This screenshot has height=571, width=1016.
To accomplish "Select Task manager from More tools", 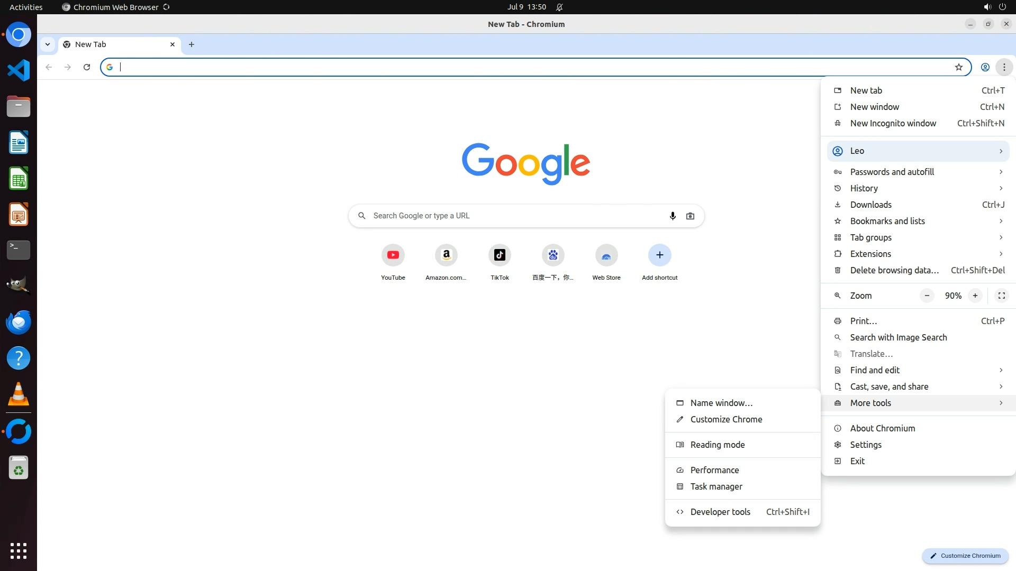I will point(716,486).
